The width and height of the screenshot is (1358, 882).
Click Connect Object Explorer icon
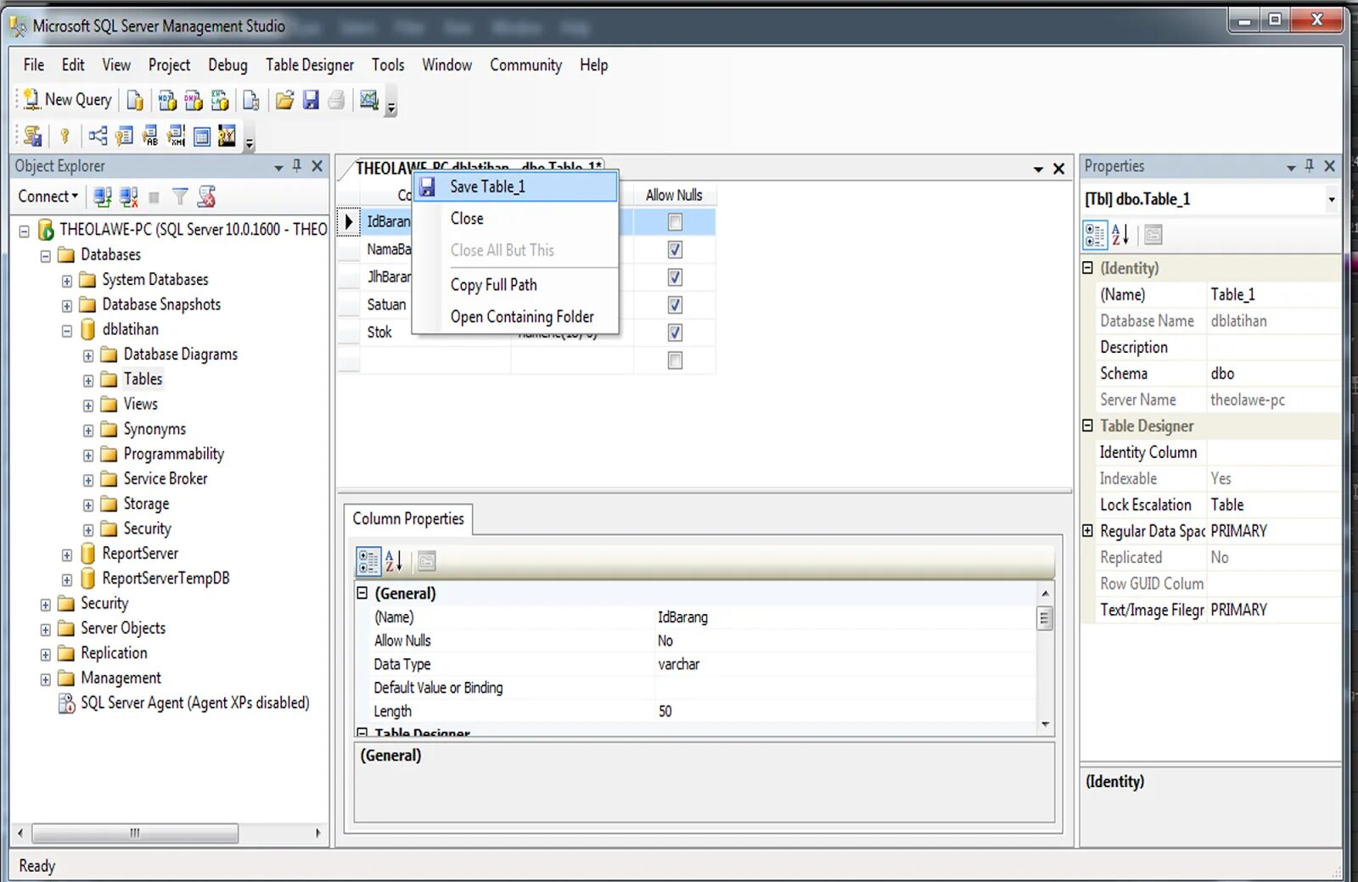(x=103, y=197)
